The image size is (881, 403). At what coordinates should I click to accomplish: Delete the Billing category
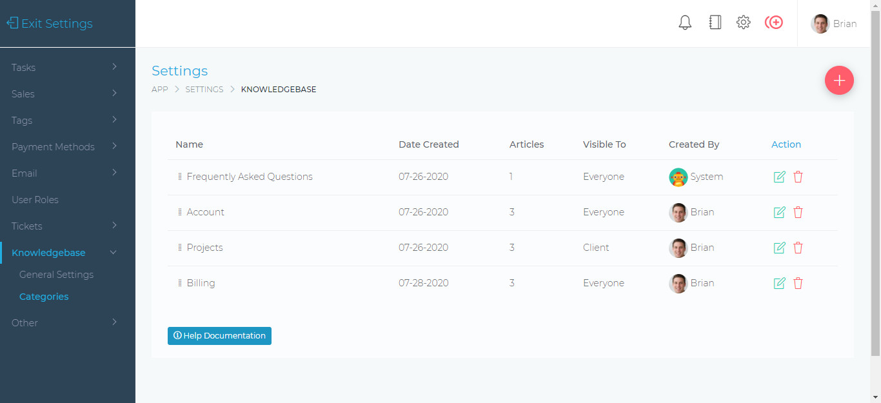pyautogui.click(x=798, y=283)
